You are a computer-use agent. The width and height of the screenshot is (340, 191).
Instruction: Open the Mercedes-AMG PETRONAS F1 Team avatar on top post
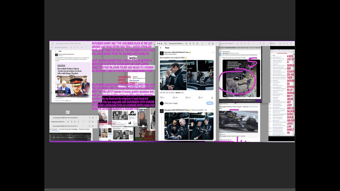[161, 53]
